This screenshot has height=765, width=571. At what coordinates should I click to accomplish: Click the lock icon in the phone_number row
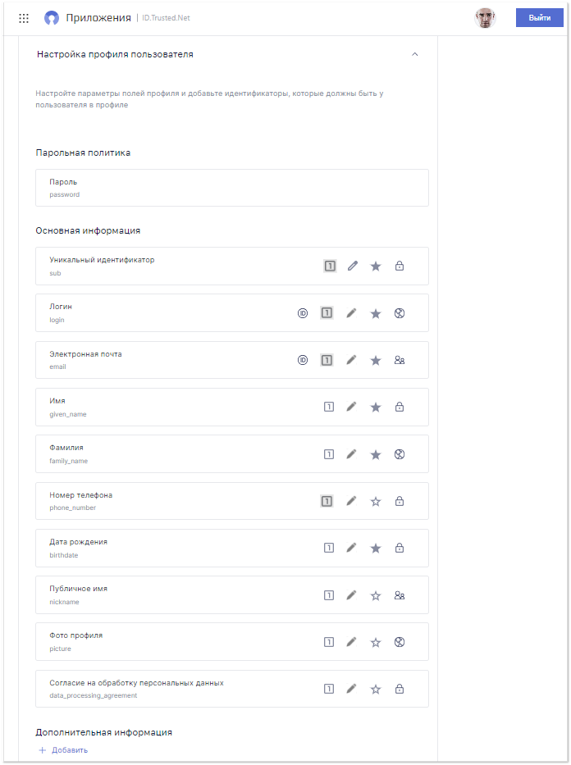pyautogui.click(x=400, y=501)
